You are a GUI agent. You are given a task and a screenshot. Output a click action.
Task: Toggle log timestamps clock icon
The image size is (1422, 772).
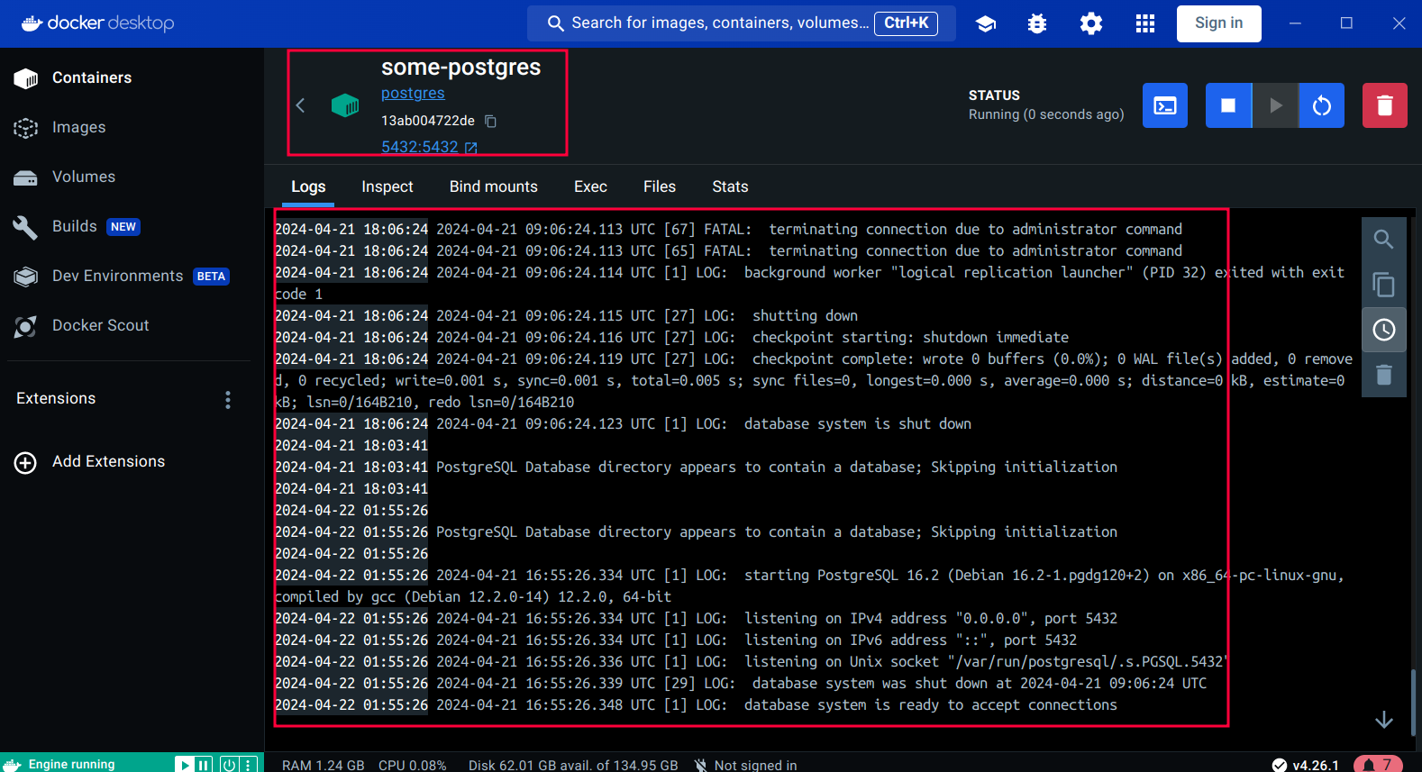1383,330
